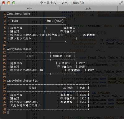This screenshot has width=124, height=119.
Task: Click '1937' on line 24
Action: [x=83, y=95]
